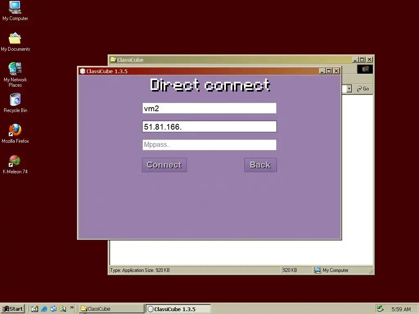Focus the Mppass input field
Image resolution: width=419 pixels, height=314 pixels.
[x=209, y=145]
